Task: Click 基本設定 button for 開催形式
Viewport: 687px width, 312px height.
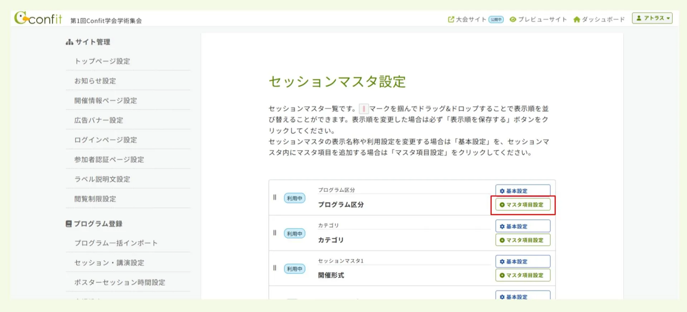Action: (523, 261)
